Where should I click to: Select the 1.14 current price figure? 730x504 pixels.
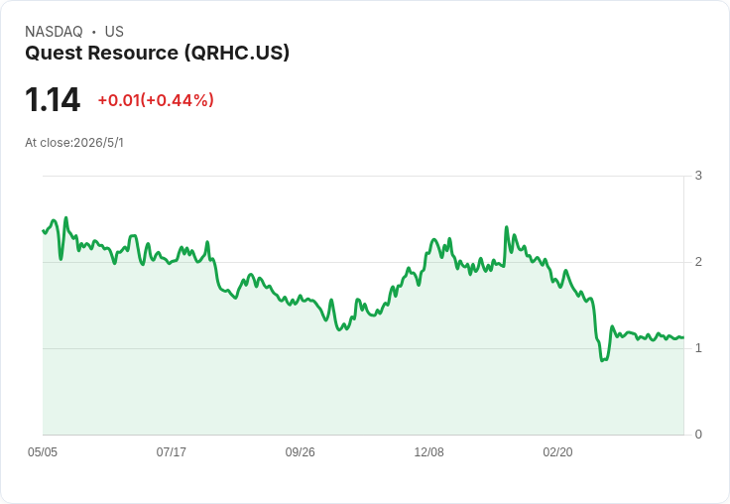(53, 99)
